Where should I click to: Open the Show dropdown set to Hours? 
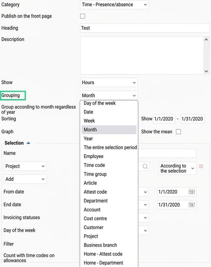(x=109, y=83)
